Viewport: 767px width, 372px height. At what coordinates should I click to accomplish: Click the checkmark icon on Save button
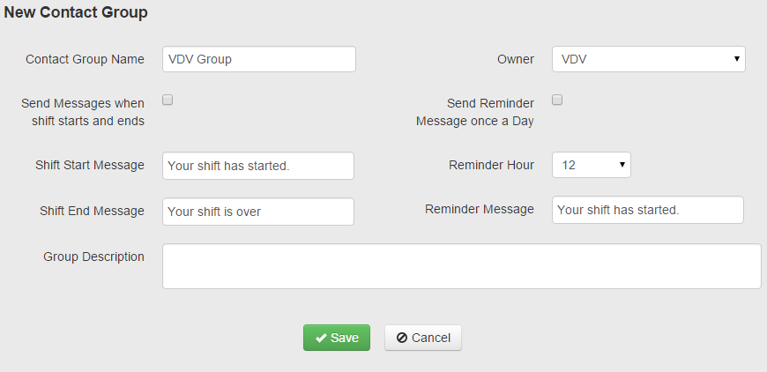pos(321,339)
